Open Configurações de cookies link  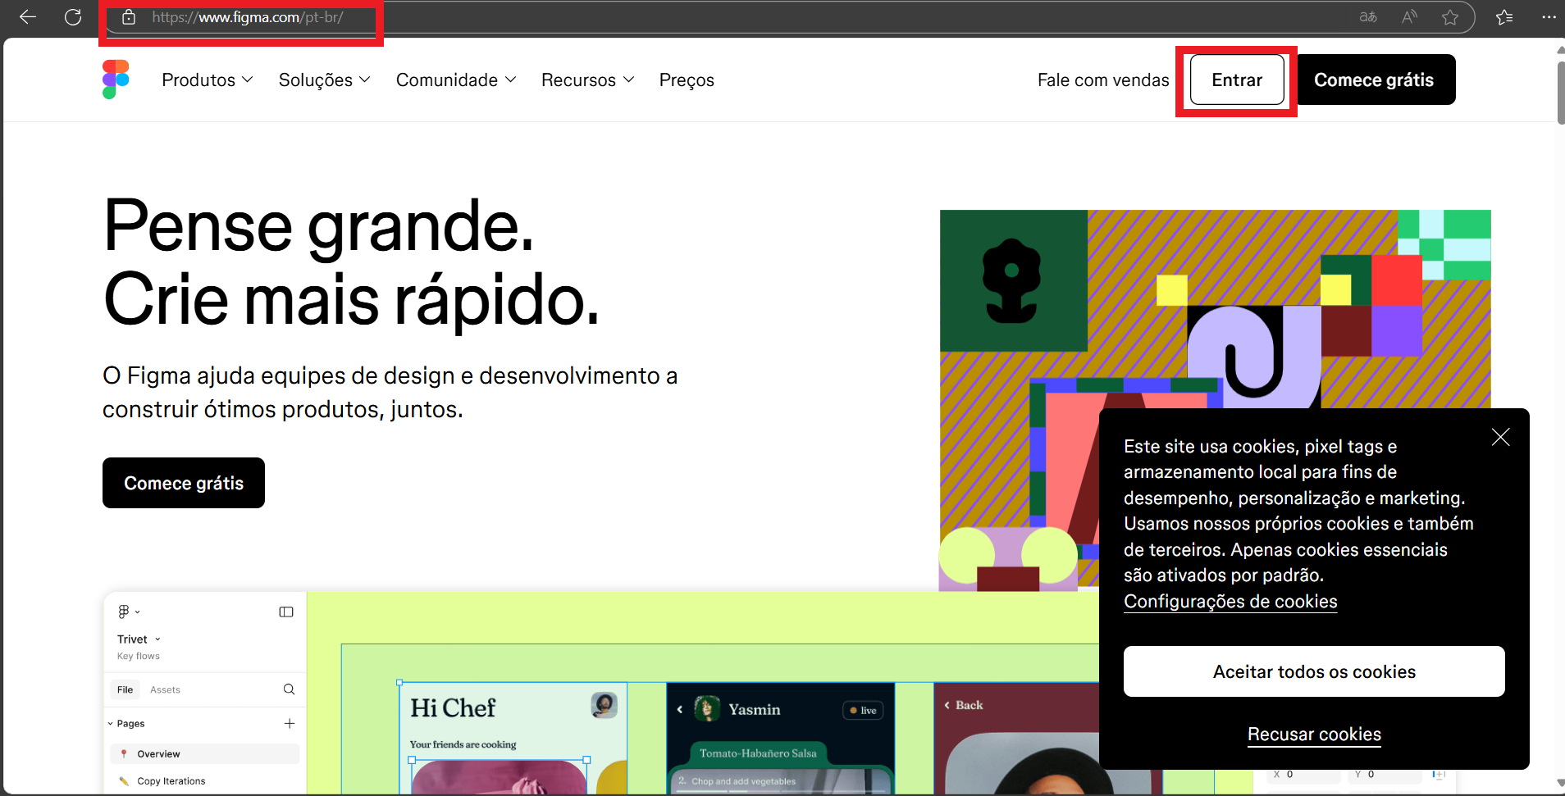tap(1230, 602)
